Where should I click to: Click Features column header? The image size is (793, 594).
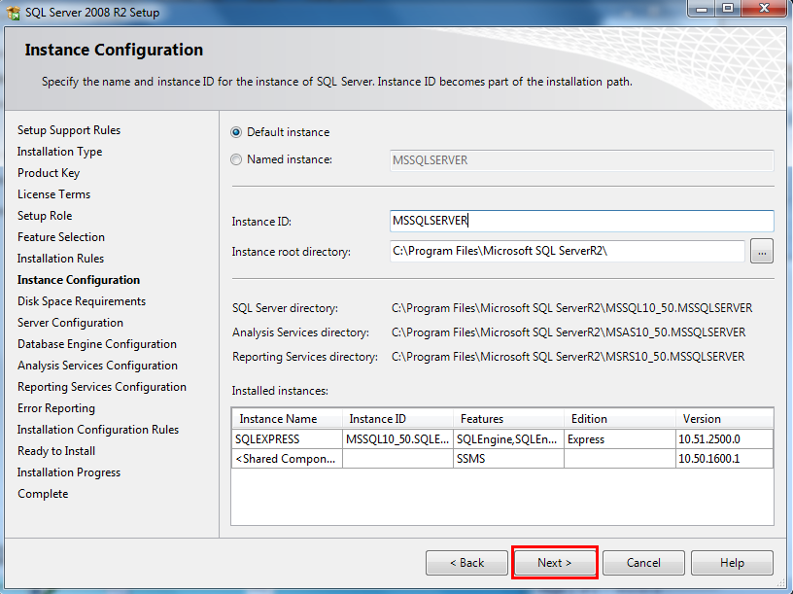click(x=508, y=419)
